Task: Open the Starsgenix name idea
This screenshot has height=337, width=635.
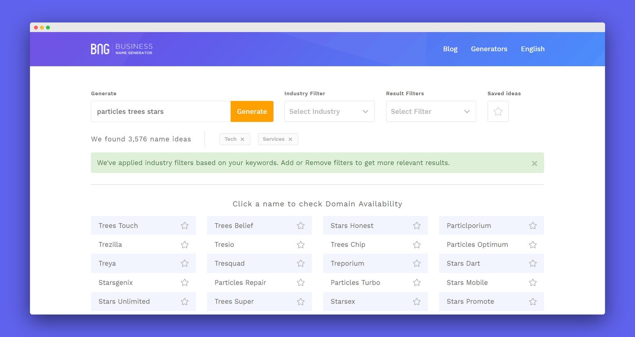Action: [x=115, y=282]
